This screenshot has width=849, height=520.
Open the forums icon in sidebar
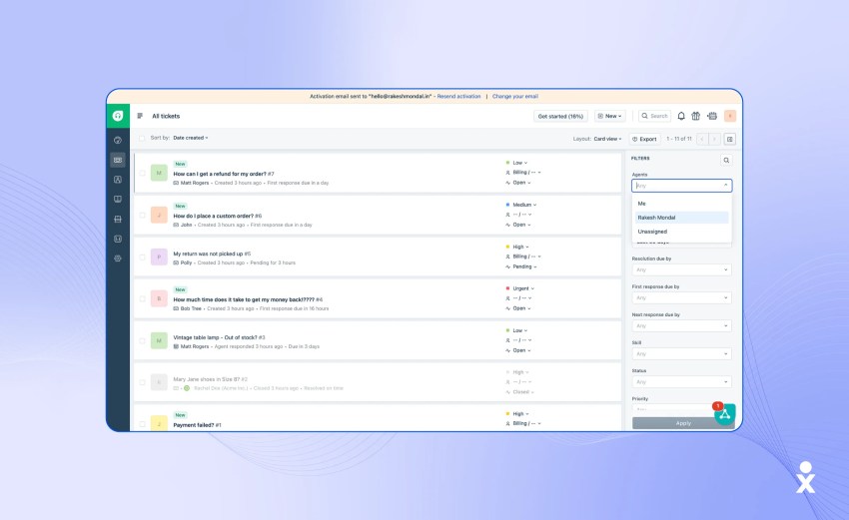pyautogui.click(x=118, y=220)
